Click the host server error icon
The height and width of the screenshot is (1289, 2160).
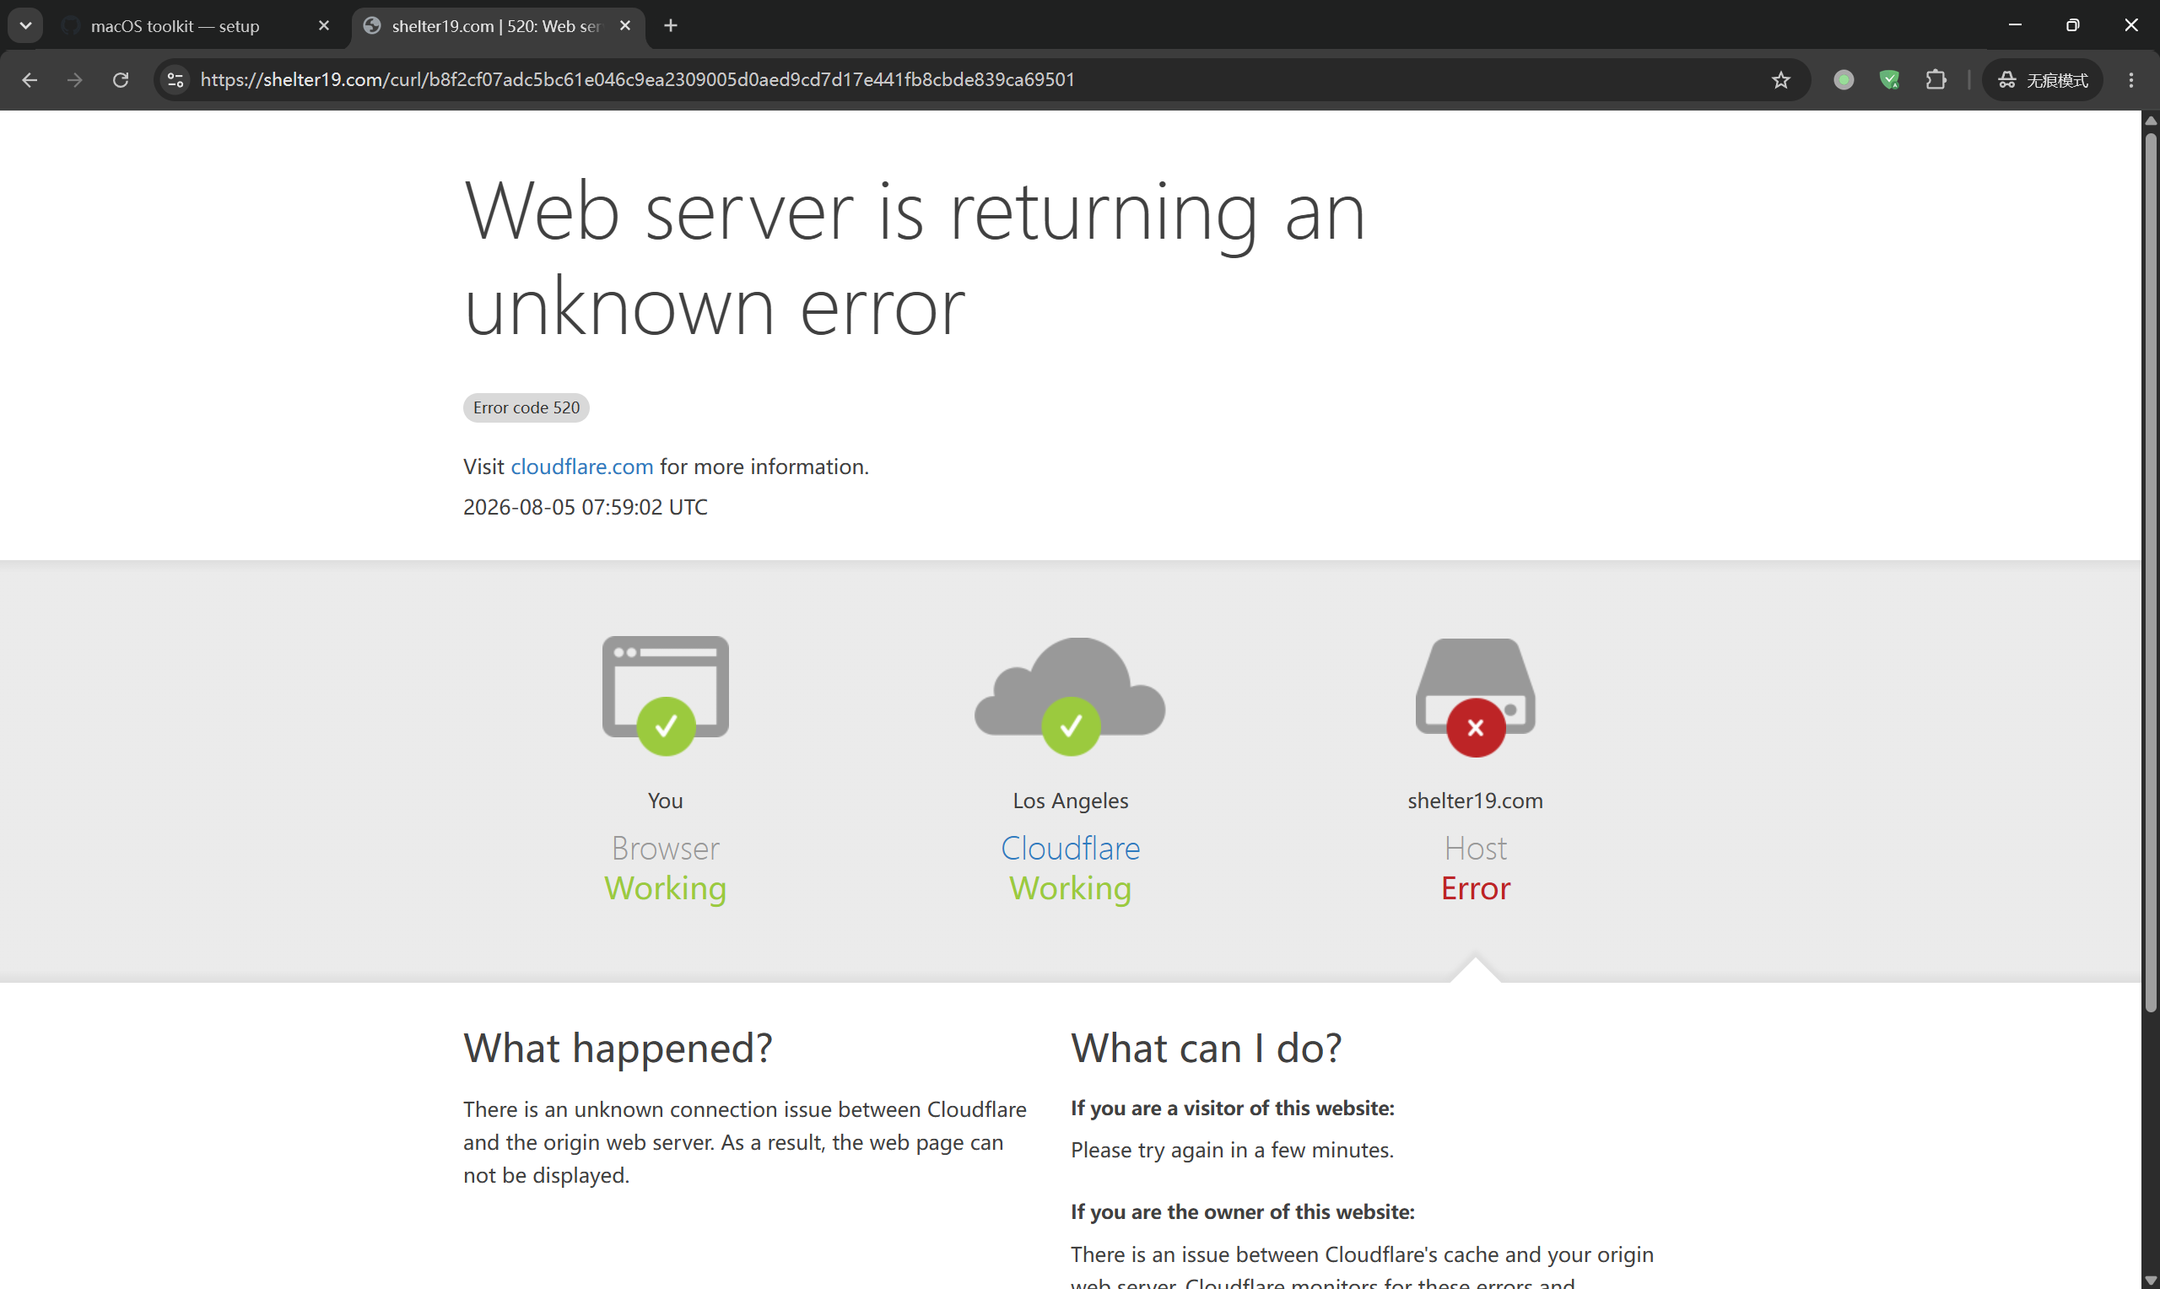pyautogui.click(x=1476, y=697)
